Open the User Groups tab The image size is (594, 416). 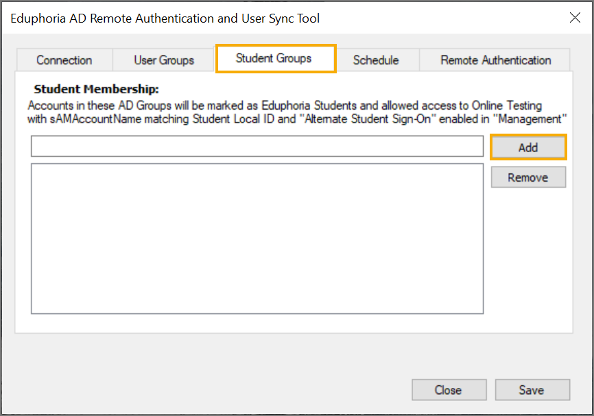(x=164, y=60)
